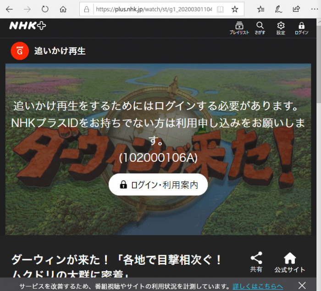The width and height of the screenshot is (321, 291).
Task: Select the plus.nhk.jp URL address field
Action: coord(154,9)
